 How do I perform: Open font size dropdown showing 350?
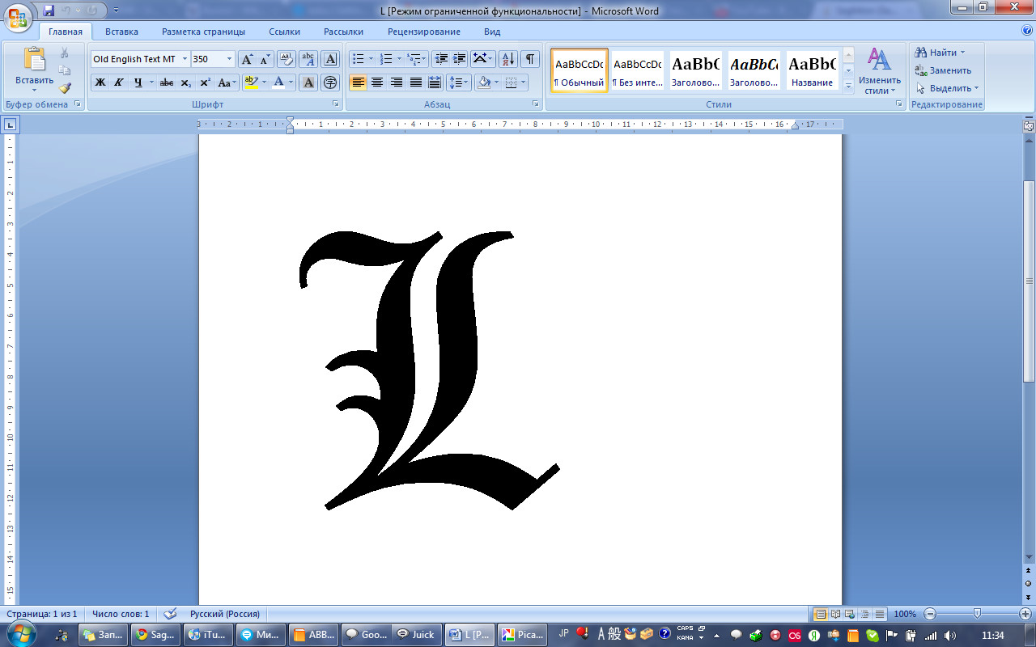pyautogui.click(x=230, y=59)
